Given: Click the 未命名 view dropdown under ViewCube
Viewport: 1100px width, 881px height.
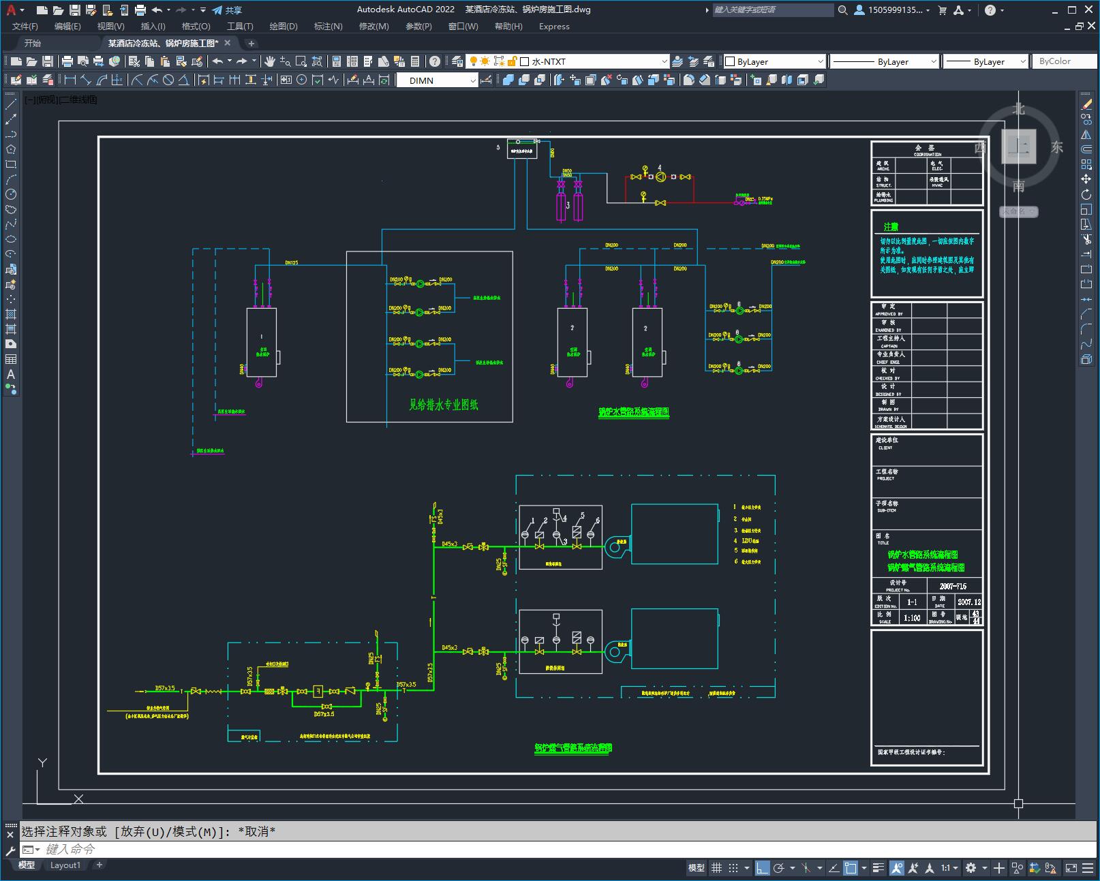Looking at the screenshot, I should 1018,212.
